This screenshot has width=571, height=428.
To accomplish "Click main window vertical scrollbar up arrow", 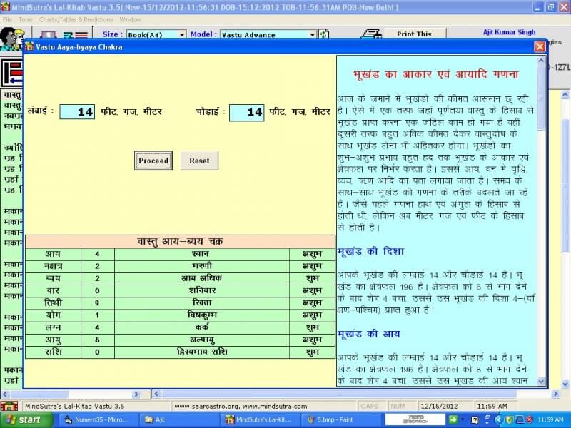I will coord(565,95).
